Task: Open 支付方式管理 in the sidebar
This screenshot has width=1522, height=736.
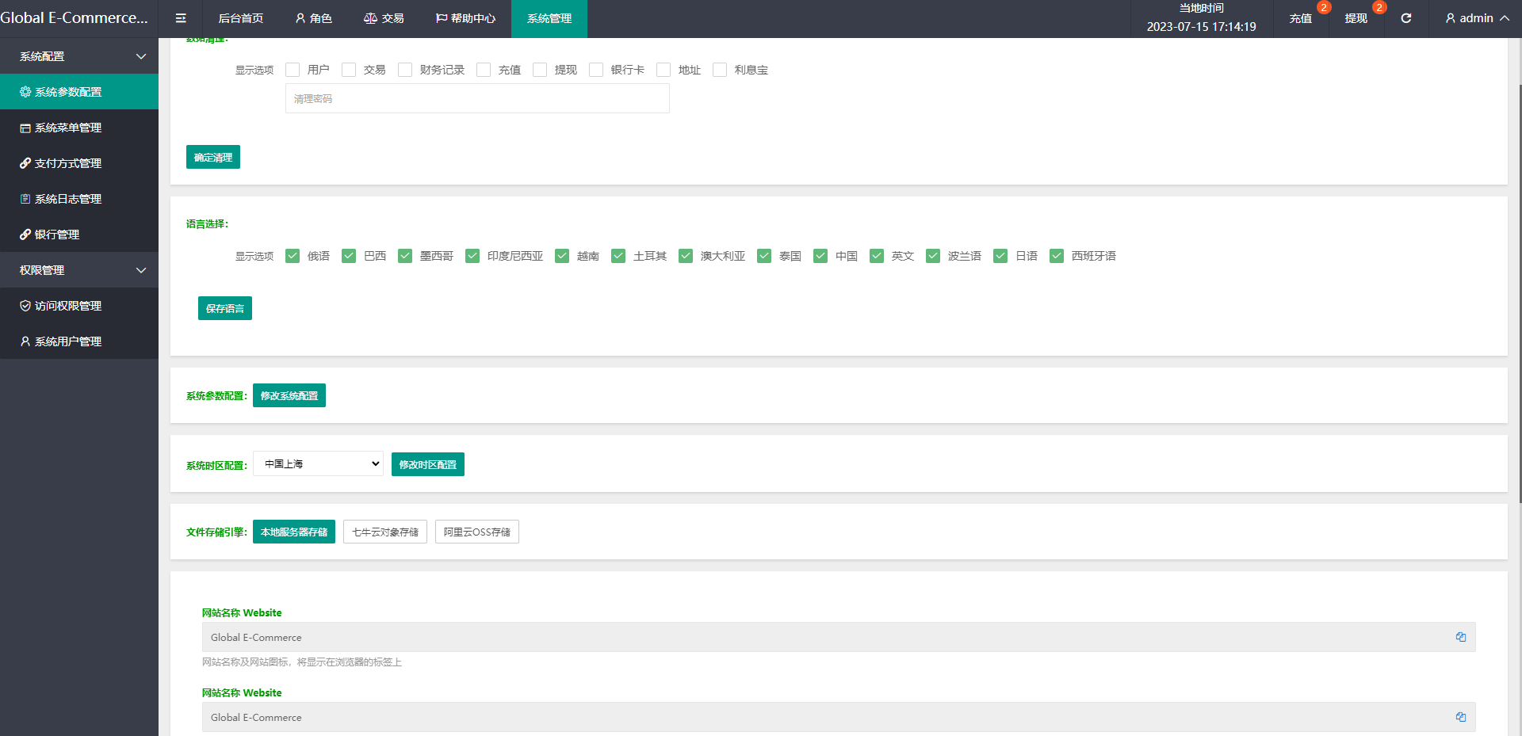Action: coord(68,163)
